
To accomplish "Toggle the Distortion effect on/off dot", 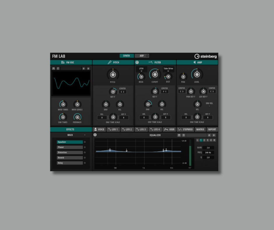I will point(85,152).
